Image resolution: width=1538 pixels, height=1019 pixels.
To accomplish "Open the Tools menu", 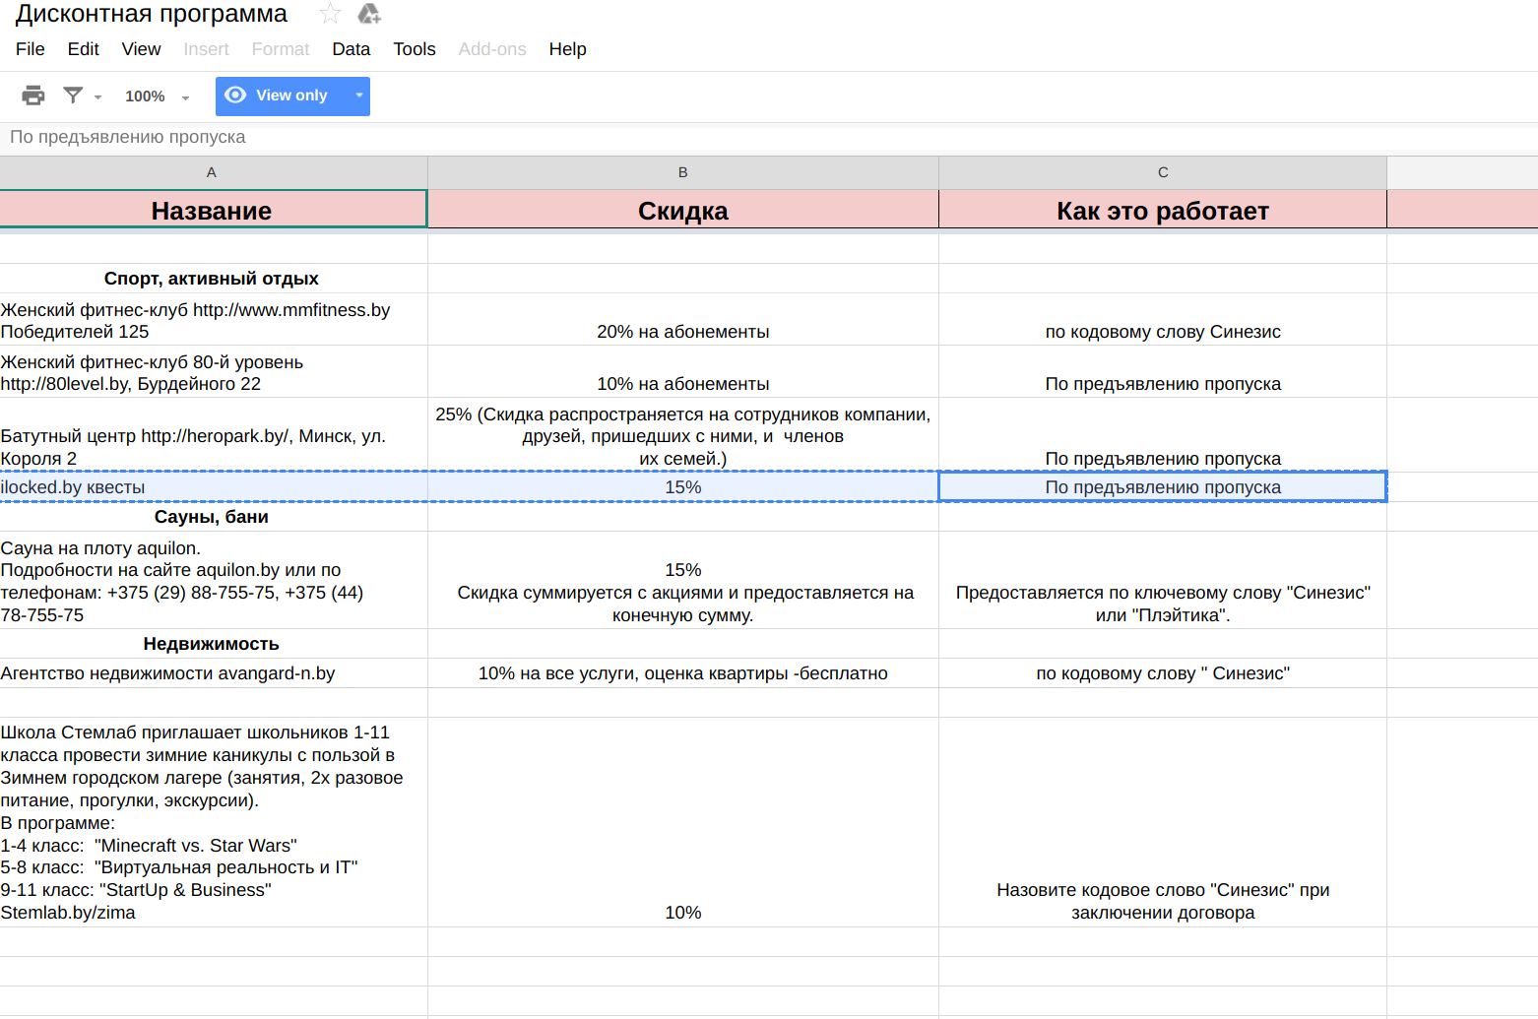I will coord(415,49).
